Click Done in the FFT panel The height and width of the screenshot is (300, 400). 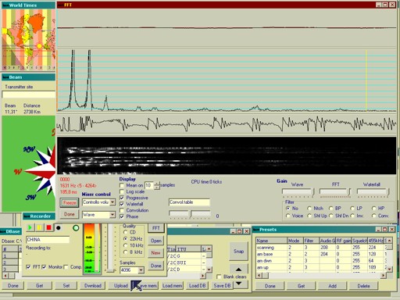click(x=70, y=214)
